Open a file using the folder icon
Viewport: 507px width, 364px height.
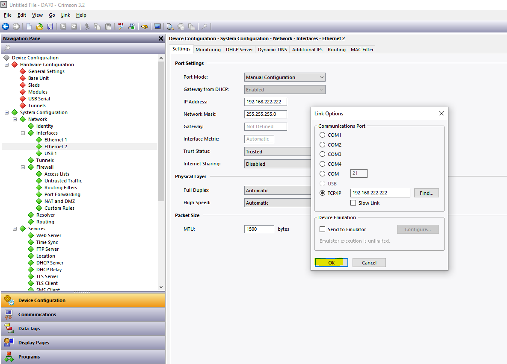(x=40, y=26)
